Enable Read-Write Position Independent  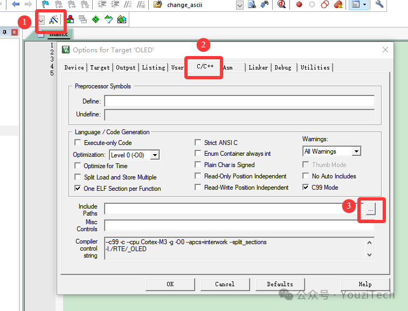click(x=198, y=188)
